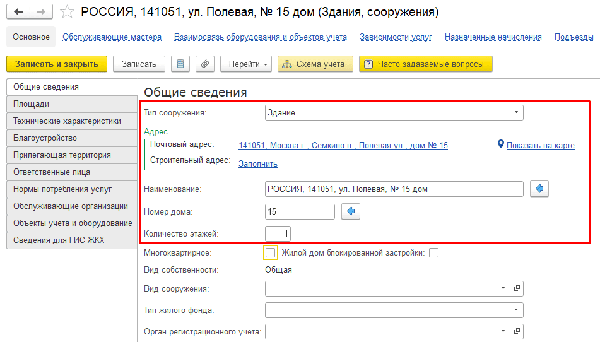Open external form of Орган регистрационного учета field
The width and height of the screenshot is (600, 342).
click(517, 331)
